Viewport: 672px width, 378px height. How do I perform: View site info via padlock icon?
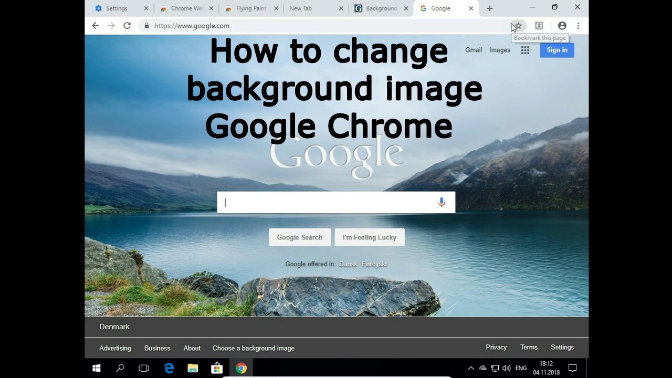coord(146,26)
